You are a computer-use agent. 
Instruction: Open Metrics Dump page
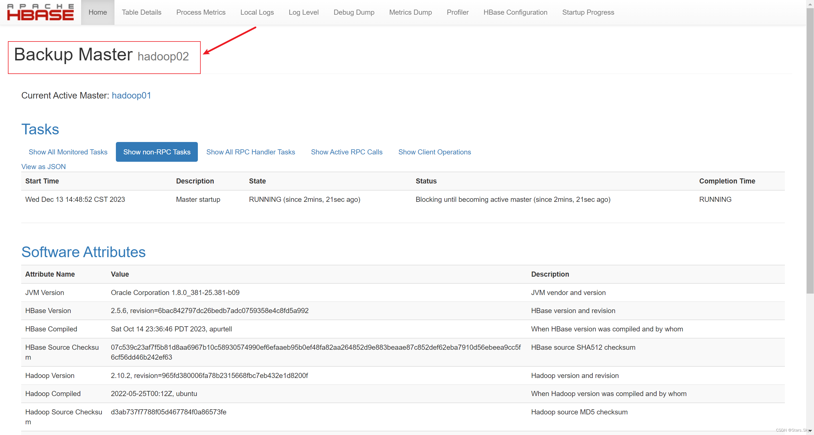tap(410, 12)
